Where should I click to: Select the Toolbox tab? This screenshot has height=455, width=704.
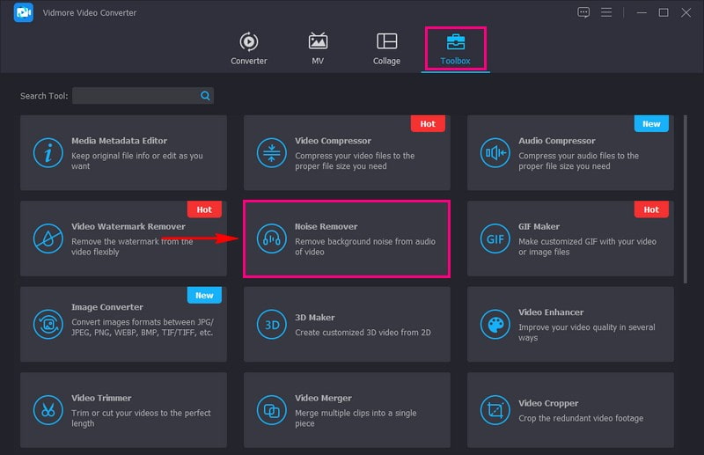(x=455, y=48)
